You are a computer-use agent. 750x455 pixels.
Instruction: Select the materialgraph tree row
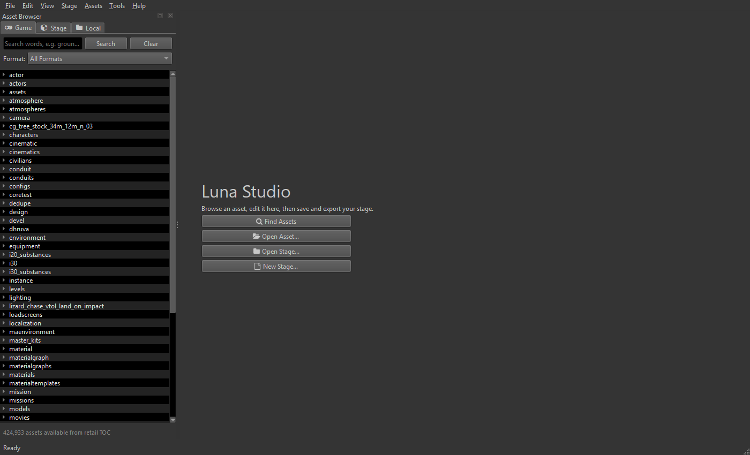click(x=85, y=358)
